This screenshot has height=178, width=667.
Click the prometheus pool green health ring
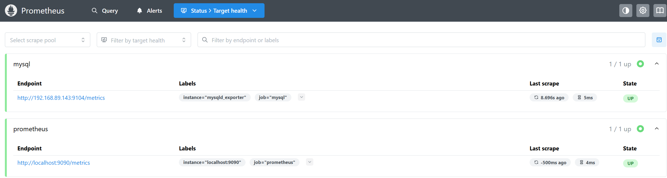coord(640,129)
